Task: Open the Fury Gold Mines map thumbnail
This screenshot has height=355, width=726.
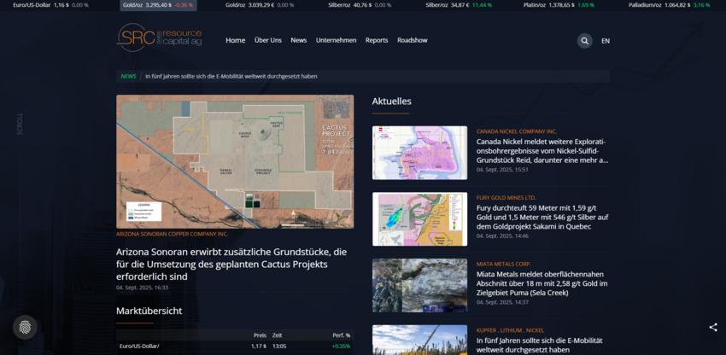Action: pos(419,219)
